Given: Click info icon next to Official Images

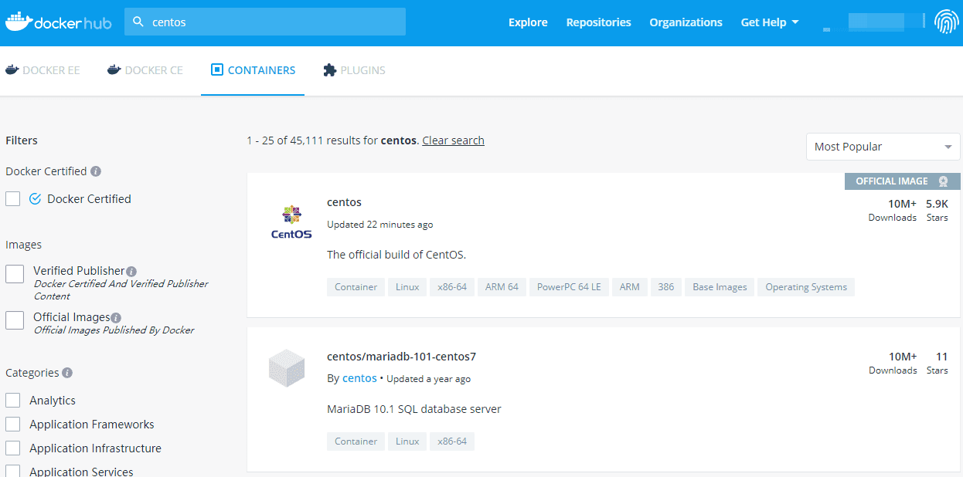Looking at the screenshot, I should point(116,317).
